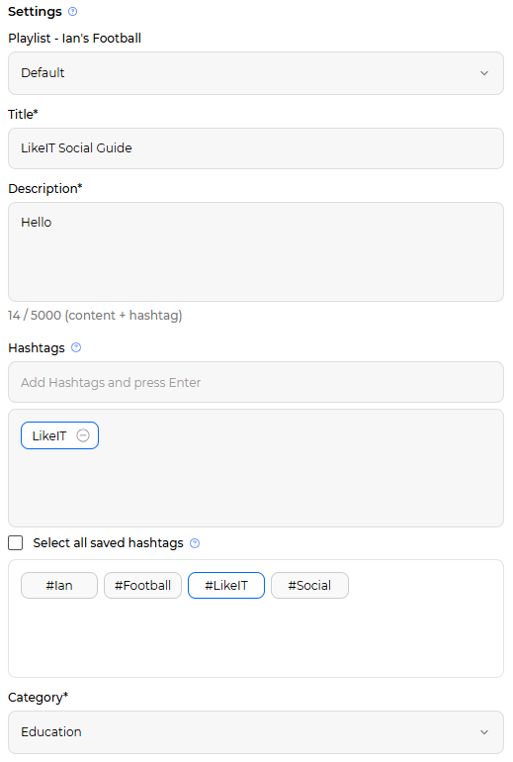This screenshot has width=513, height=762.
Task: Open the Playlist dropdown showing Default
Action: click(256, 73)
